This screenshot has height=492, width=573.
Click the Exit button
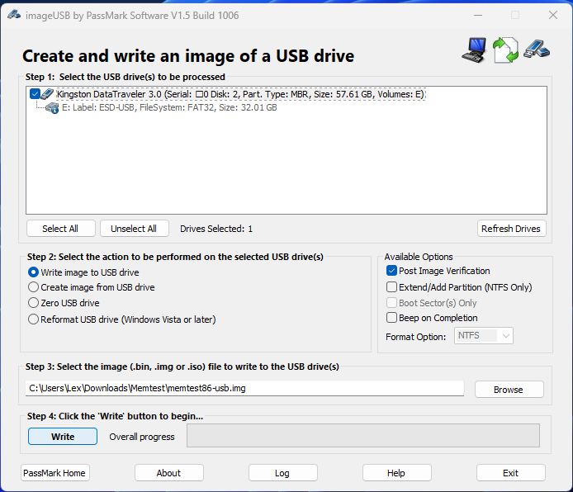[510, 473]
